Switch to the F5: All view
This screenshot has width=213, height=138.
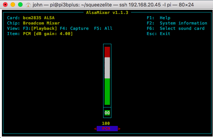coord(103,28)
